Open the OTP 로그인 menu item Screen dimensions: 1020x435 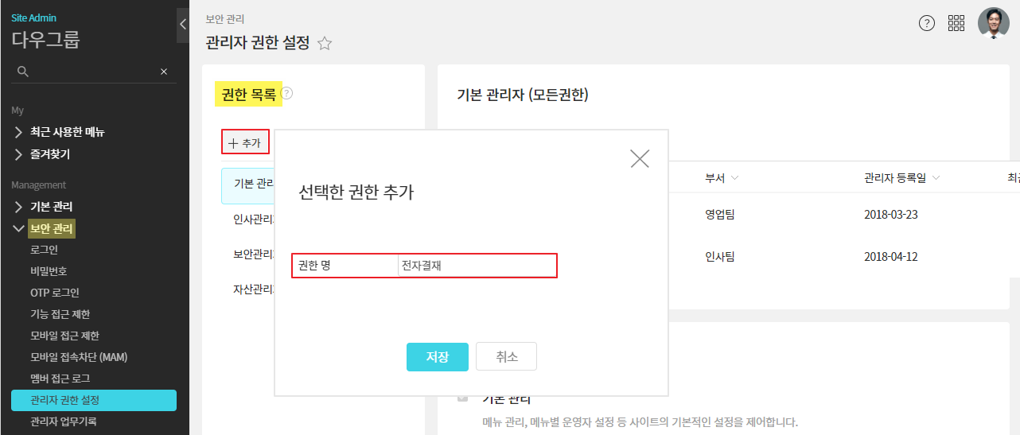[x=55, y=293]
